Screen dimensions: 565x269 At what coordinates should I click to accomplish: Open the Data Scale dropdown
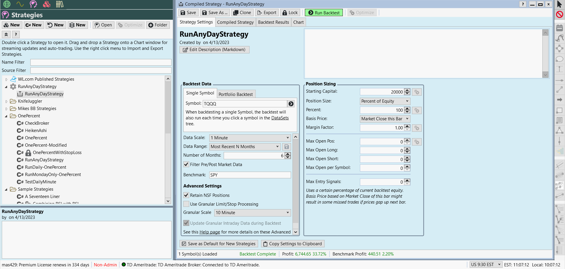tap(250, 138)
